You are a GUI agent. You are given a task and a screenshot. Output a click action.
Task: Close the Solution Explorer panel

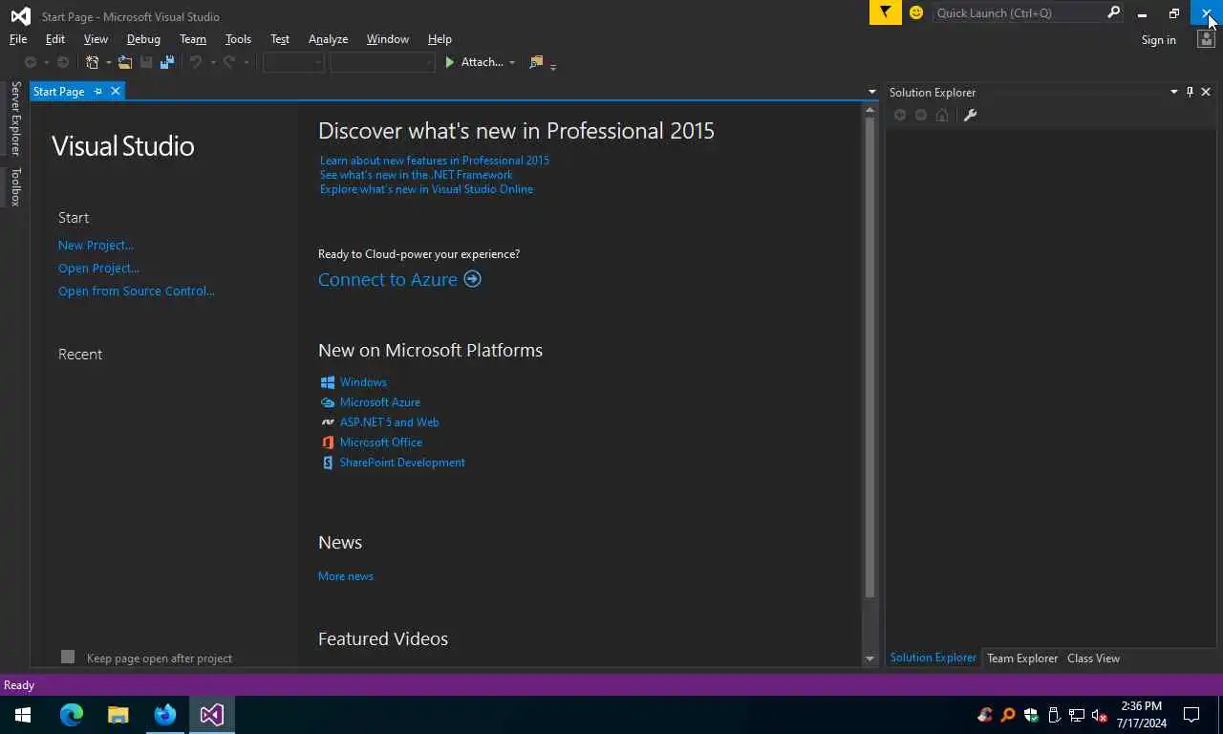[x=1206, y=92]
